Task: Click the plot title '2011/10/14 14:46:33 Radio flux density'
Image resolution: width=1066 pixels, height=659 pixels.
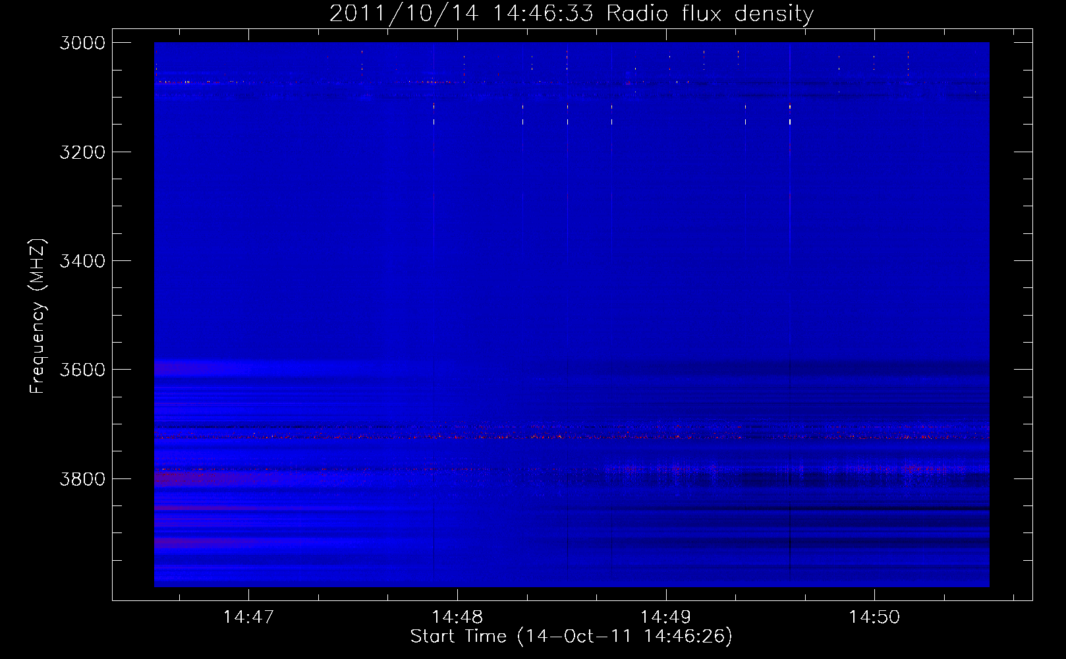Action: pyautogui.click(x=571, y=14)
